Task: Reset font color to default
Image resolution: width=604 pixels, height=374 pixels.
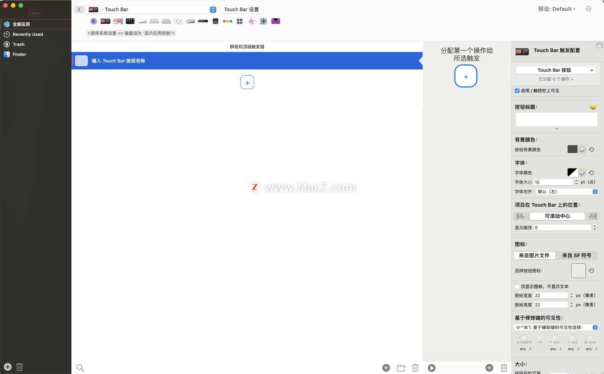Action: 591,173
